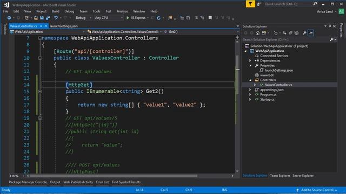Click the Open File folder icon

(x=36, y=18)
